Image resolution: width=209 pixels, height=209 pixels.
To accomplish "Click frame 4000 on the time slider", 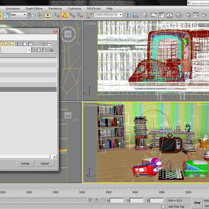I will point(135,192).
